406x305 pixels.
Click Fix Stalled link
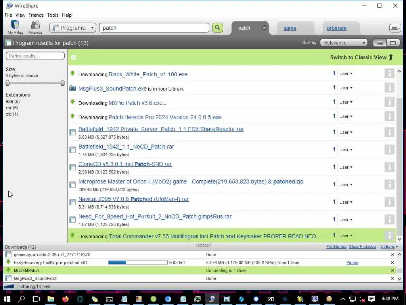tap(336, 247)
